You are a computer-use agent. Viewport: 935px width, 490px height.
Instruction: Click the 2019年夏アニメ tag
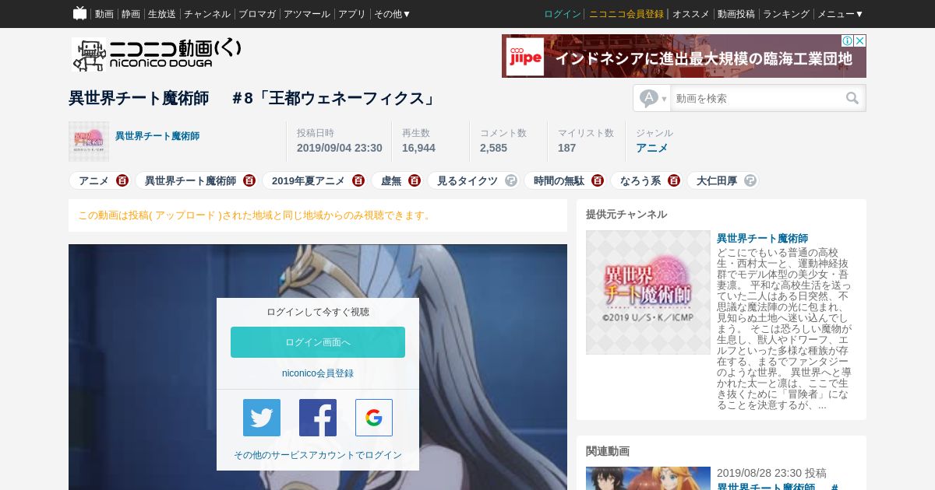309,180
